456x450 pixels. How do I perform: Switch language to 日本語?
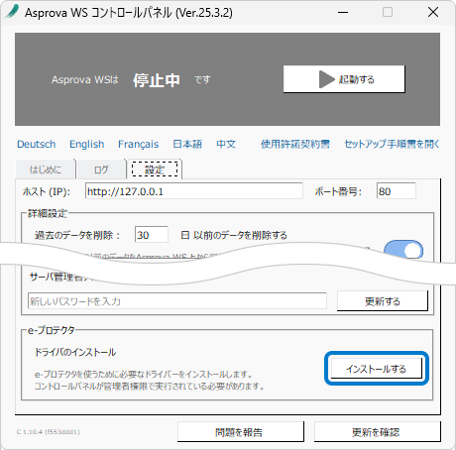[187, 145]
